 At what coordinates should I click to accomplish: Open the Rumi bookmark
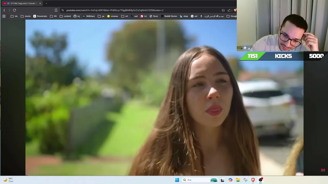pos(154,16)
